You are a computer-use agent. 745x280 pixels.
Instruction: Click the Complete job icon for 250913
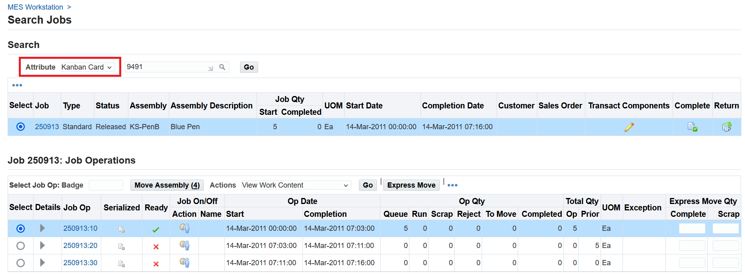[x=692, y=127]
